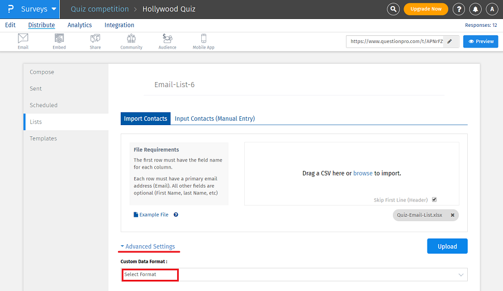Open the notifications bell
The image size is (503, 291).
tap(475, 9)
